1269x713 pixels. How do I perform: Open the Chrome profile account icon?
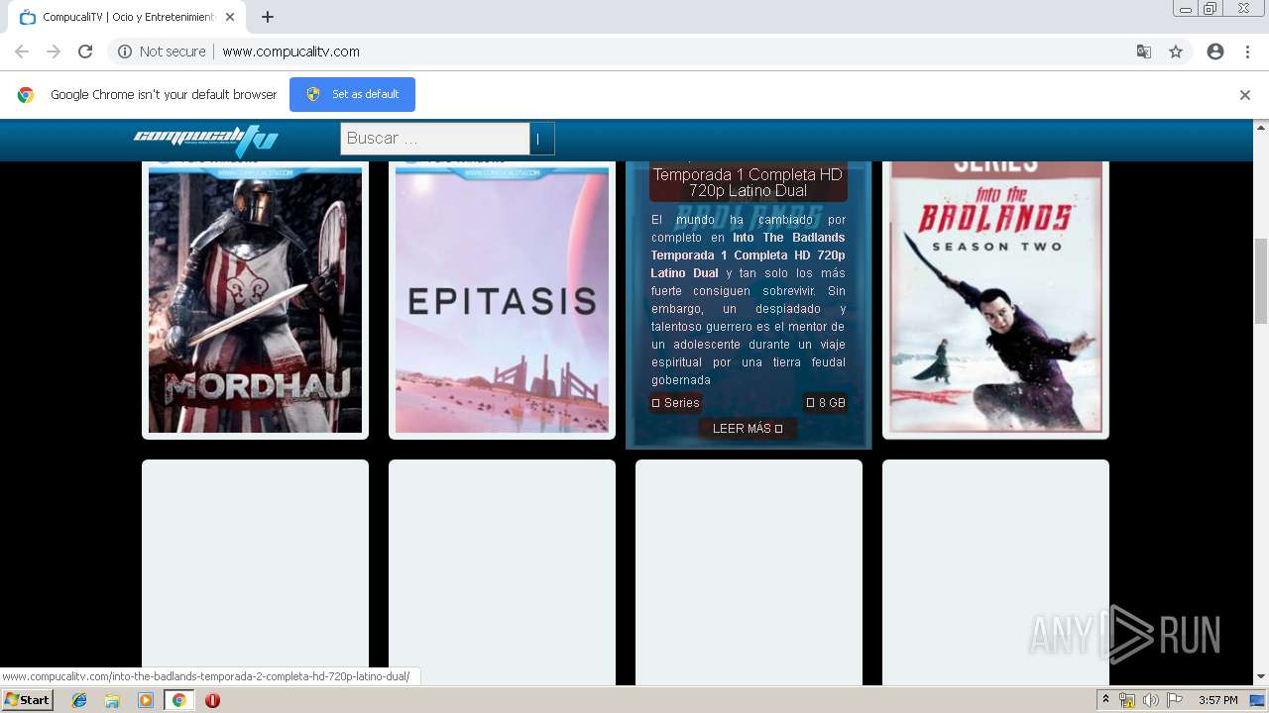[1215, 51]
